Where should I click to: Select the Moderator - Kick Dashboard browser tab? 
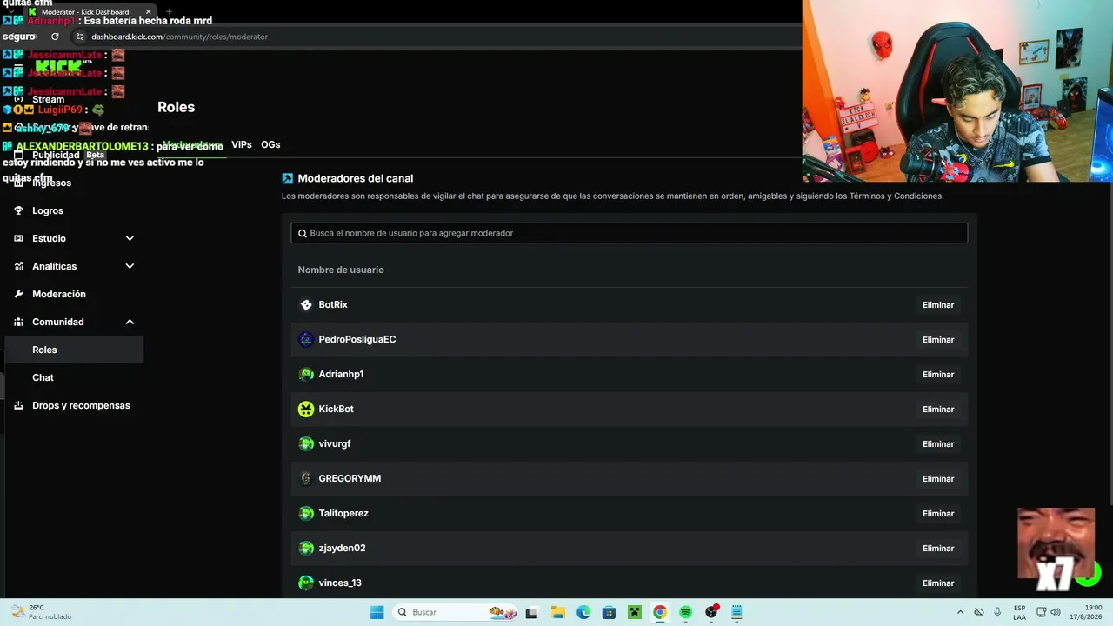[x=90, y=11]
